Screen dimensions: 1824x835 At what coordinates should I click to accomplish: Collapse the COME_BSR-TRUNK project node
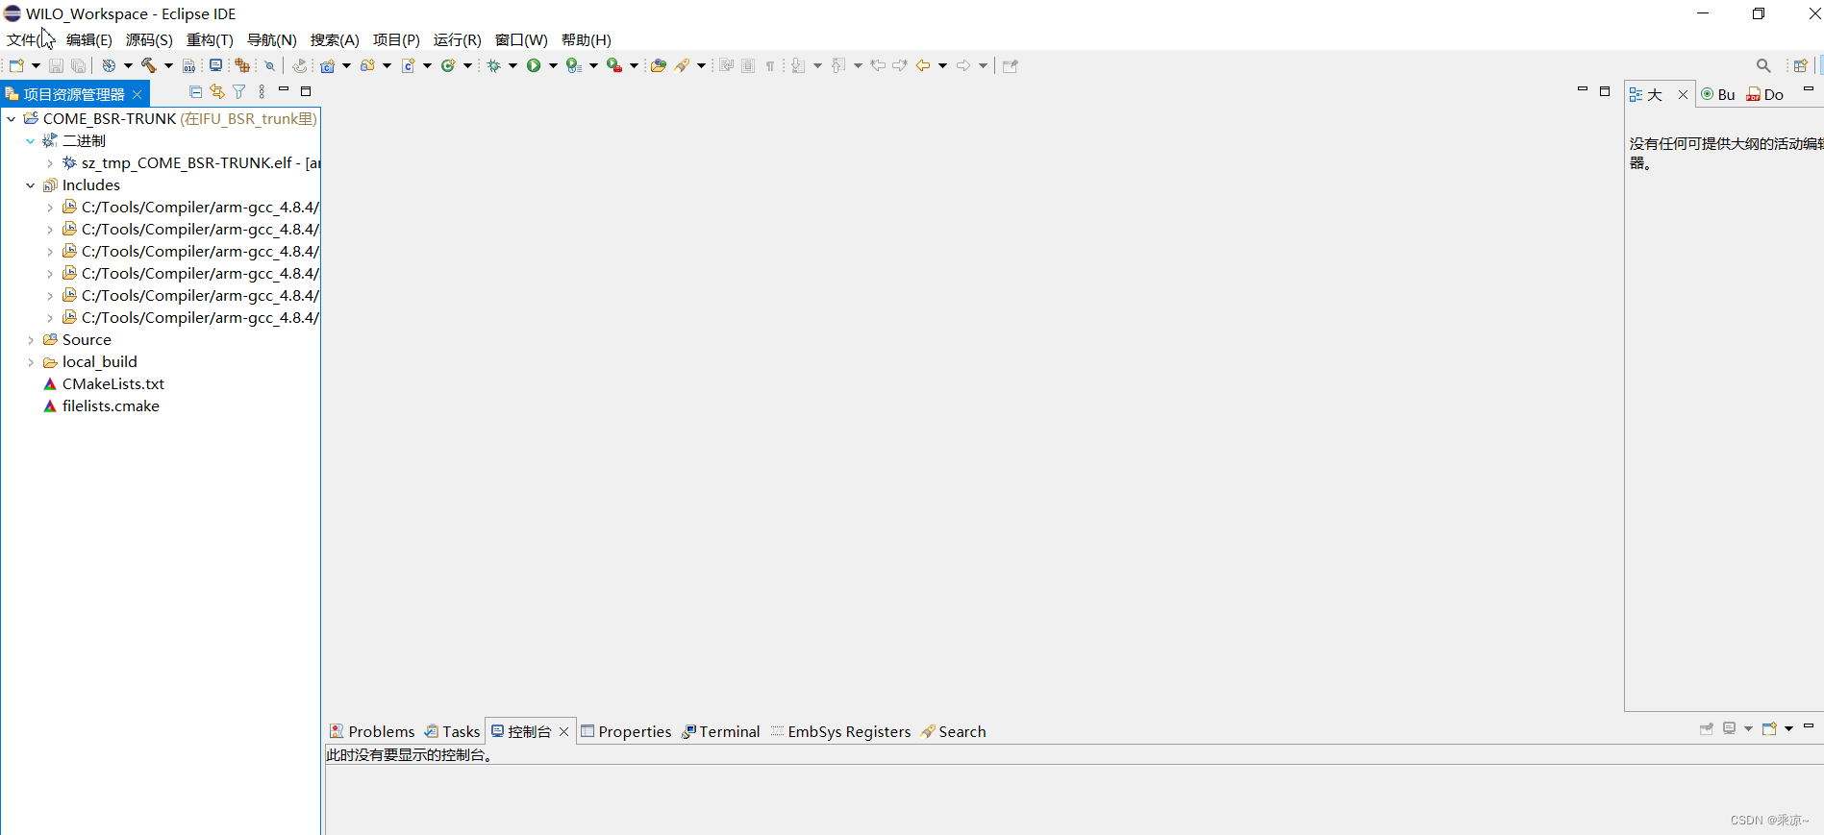[x=12, y=118]
